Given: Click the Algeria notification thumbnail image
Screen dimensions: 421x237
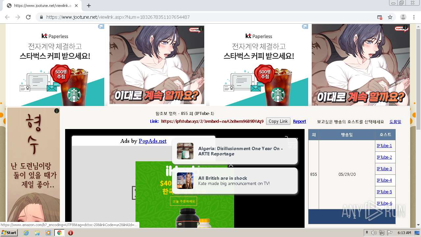Looking at the screenshot, I should [x=185, y=151].
